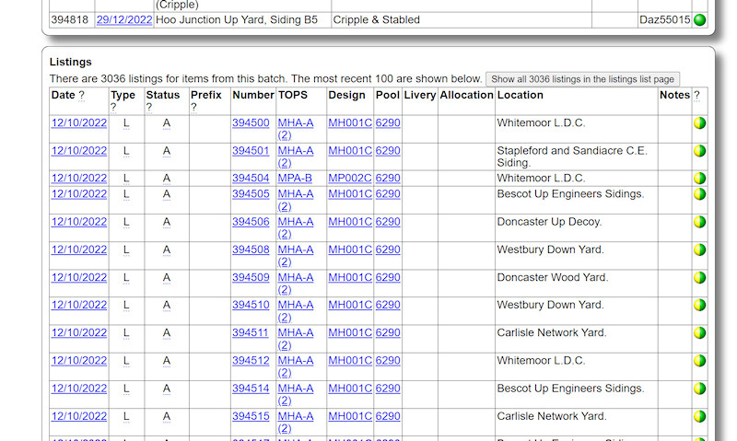Click status 'A' abbreviation in row 394508
Screen dimensions: 737x441
click(x=167, y=250)
